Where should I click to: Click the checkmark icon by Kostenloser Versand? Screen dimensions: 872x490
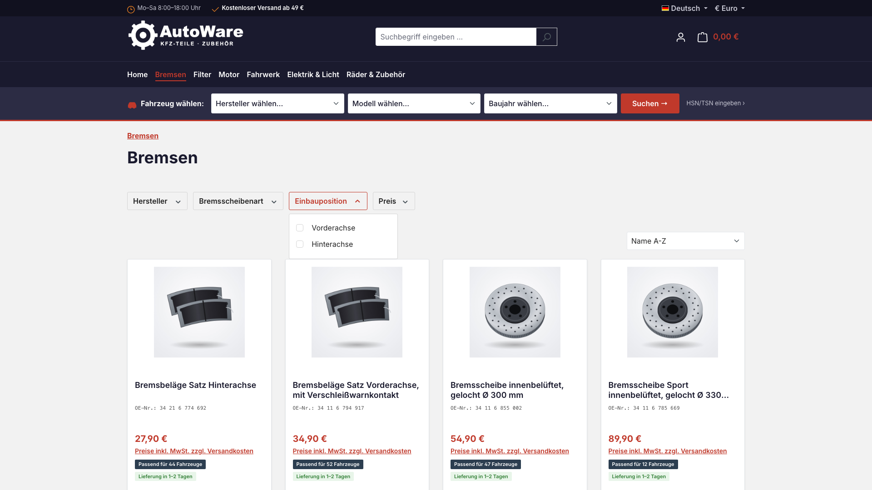(x=215, y=9)
